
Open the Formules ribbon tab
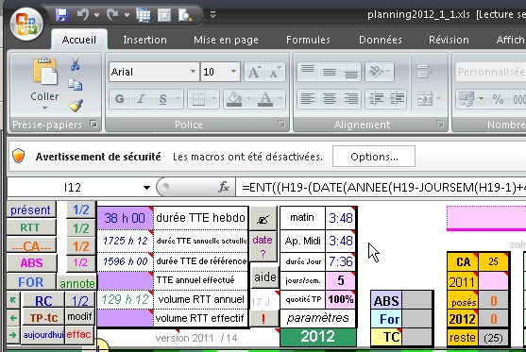point(308,40)
